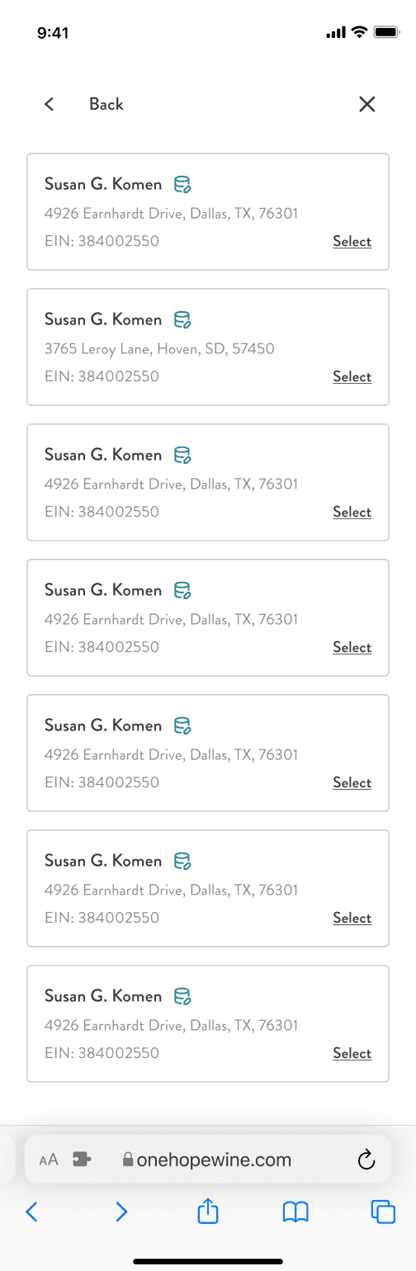Tap the Back arrow chevron
416x1271 pixels.
coord(49,104)
